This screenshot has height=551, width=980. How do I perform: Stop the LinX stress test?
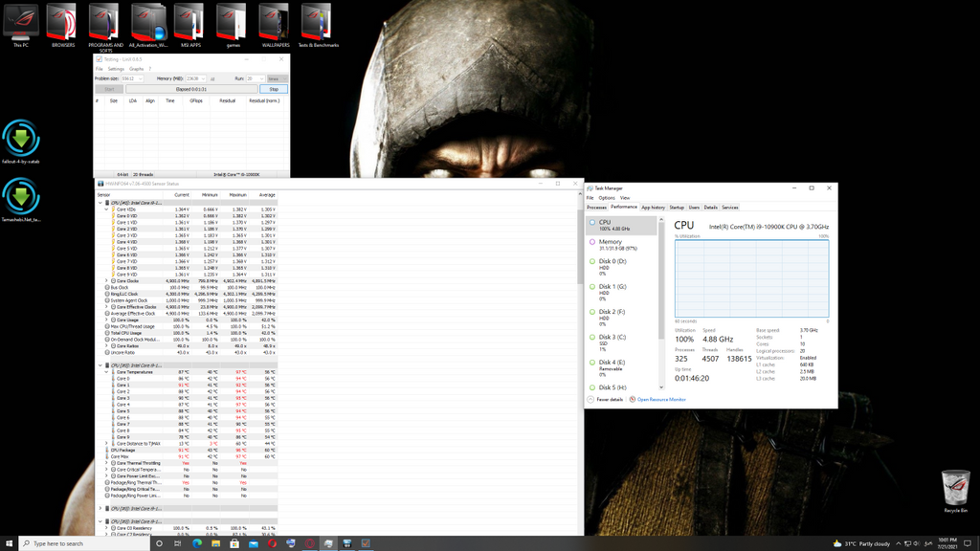click(274, 89)
